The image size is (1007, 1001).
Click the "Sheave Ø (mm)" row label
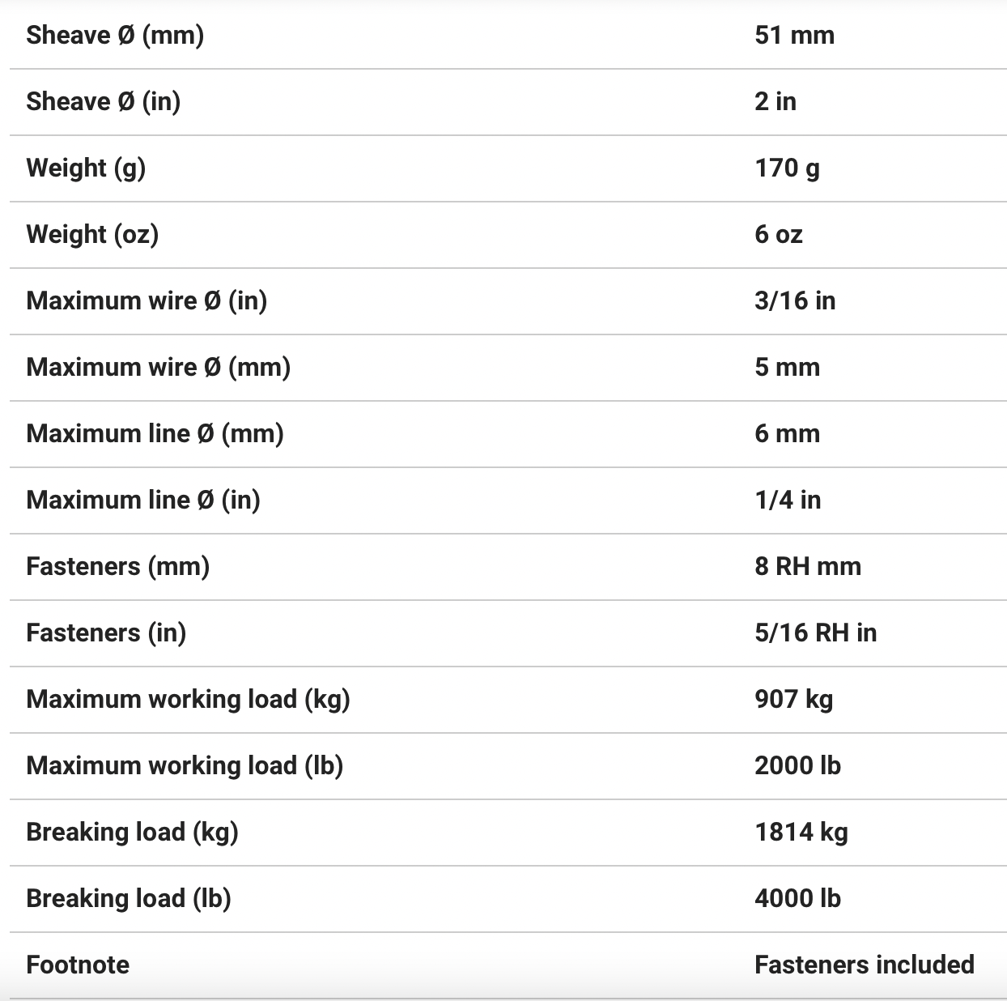(115, 35)
